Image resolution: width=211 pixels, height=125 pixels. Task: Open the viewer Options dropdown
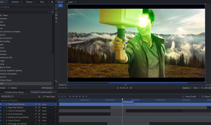click(x=186, y=88)
